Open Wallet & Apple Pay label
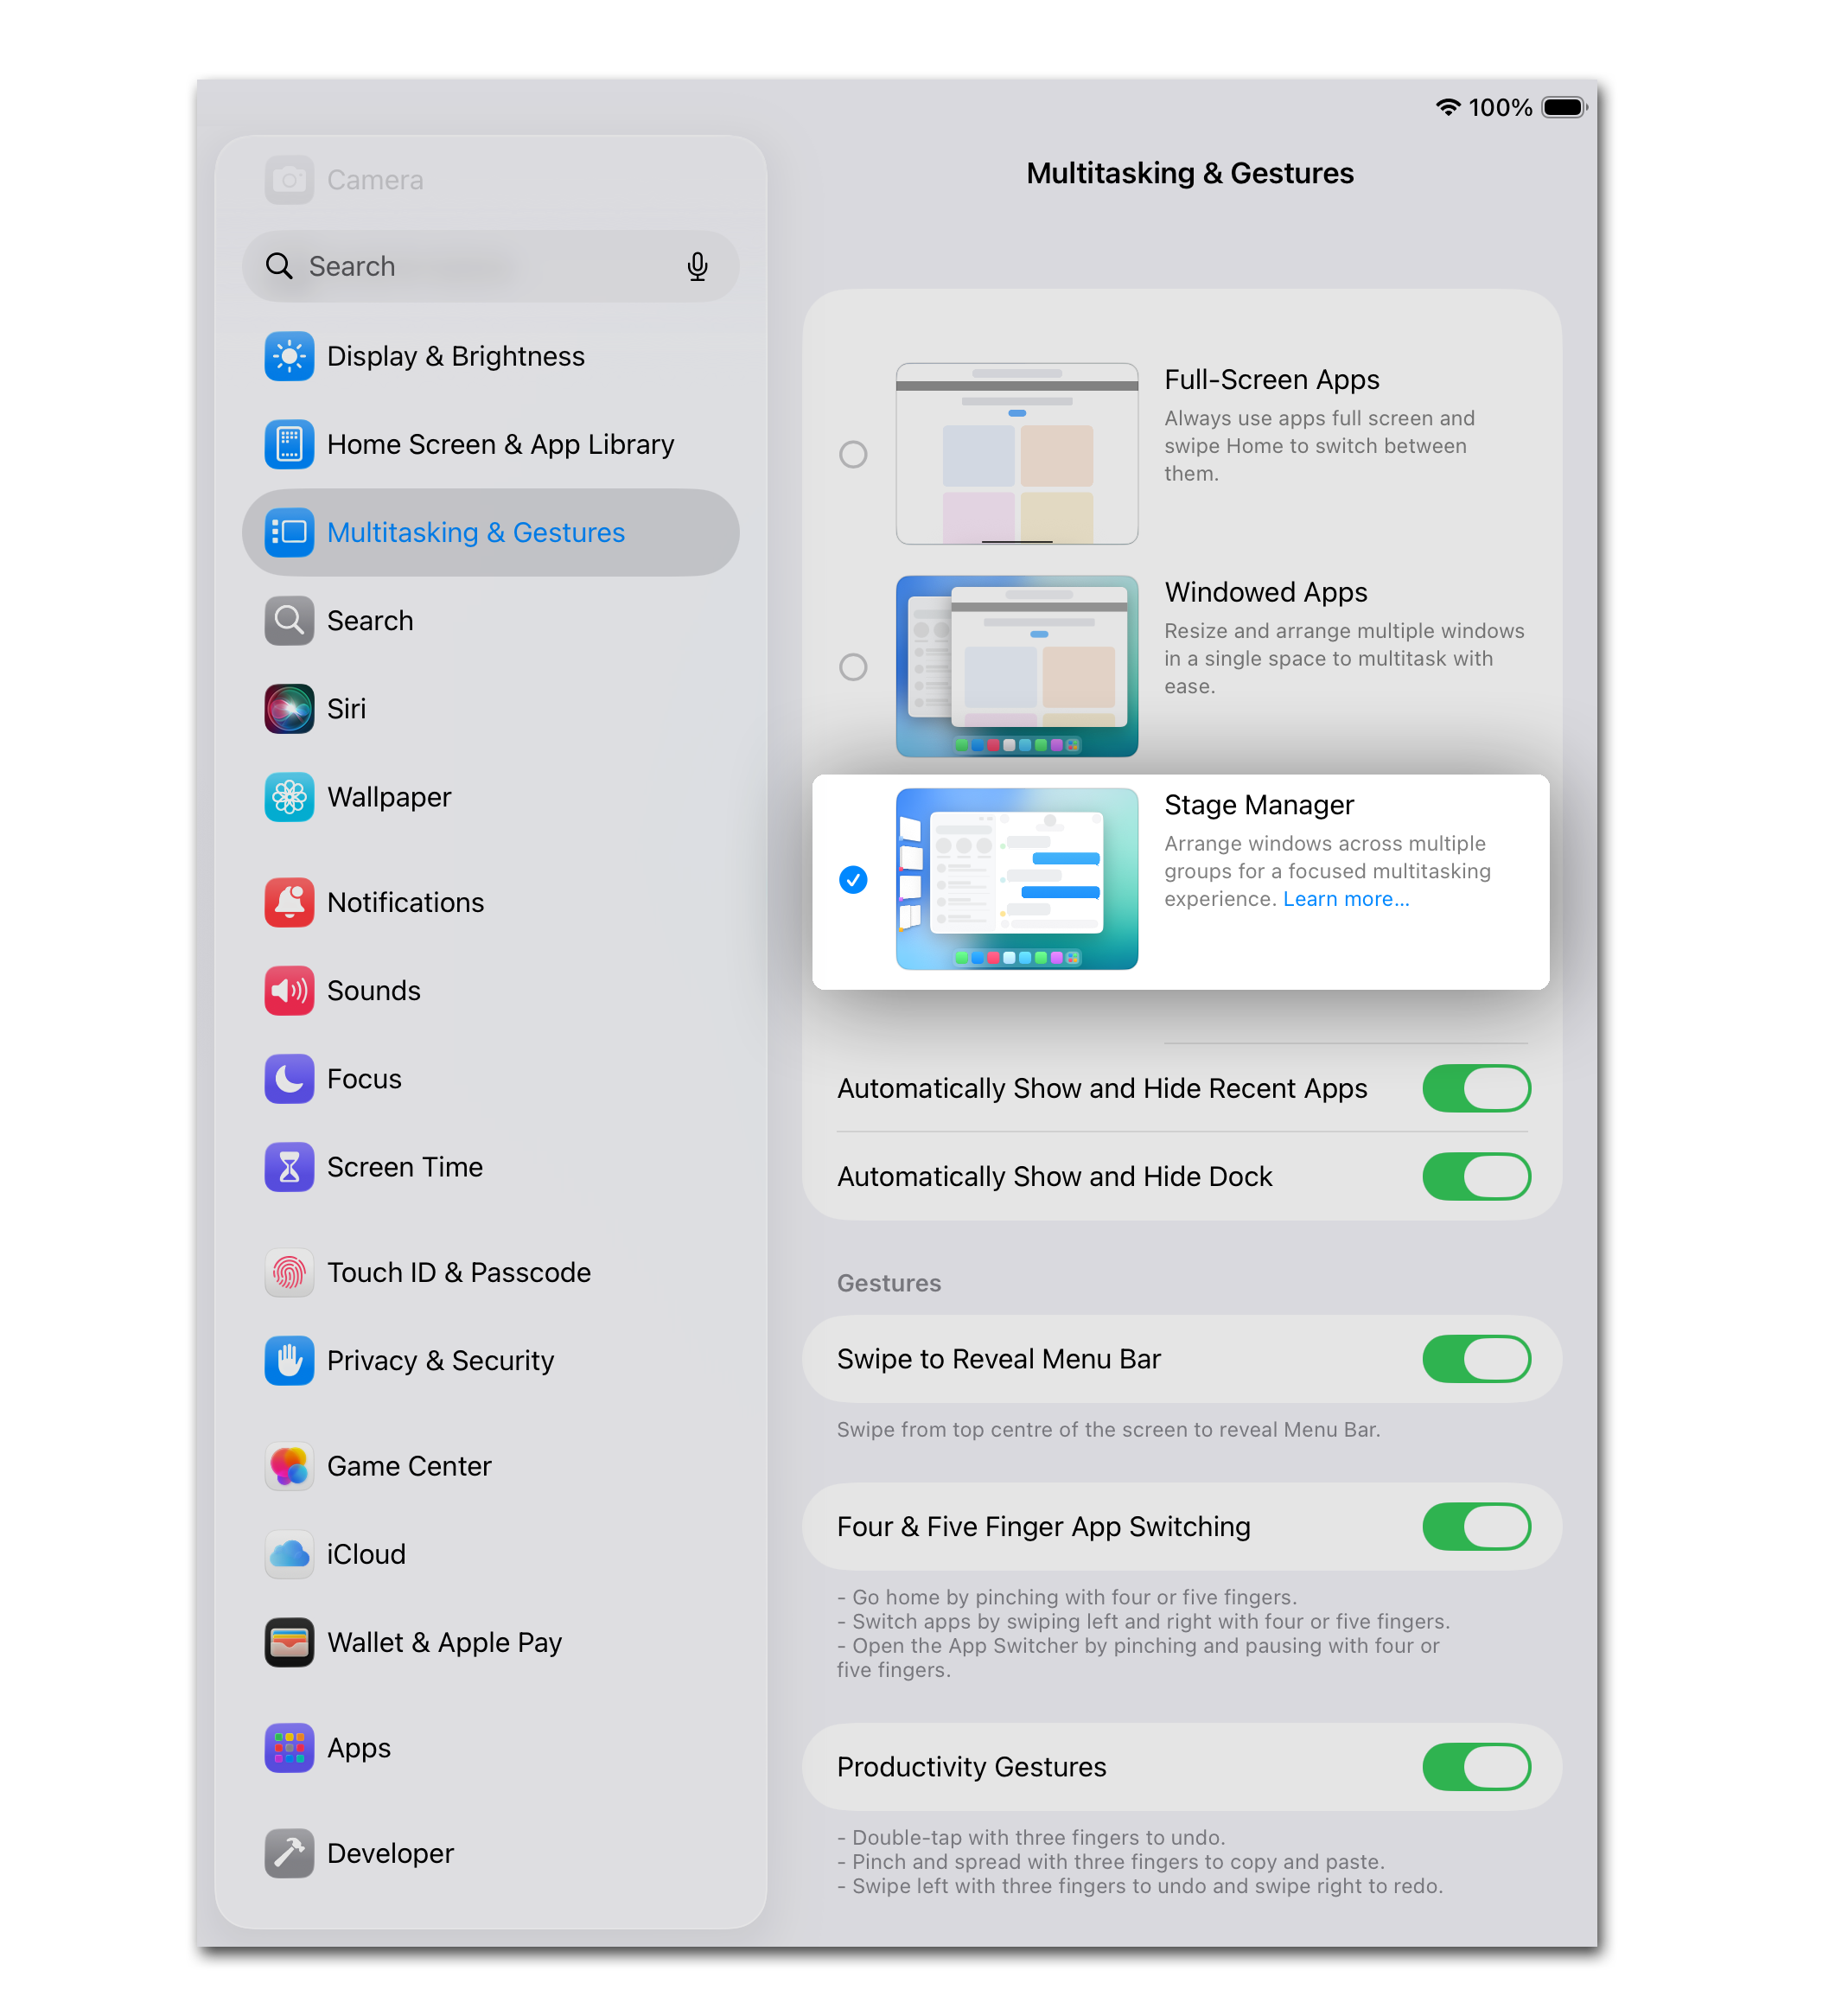 [444, 1642]
